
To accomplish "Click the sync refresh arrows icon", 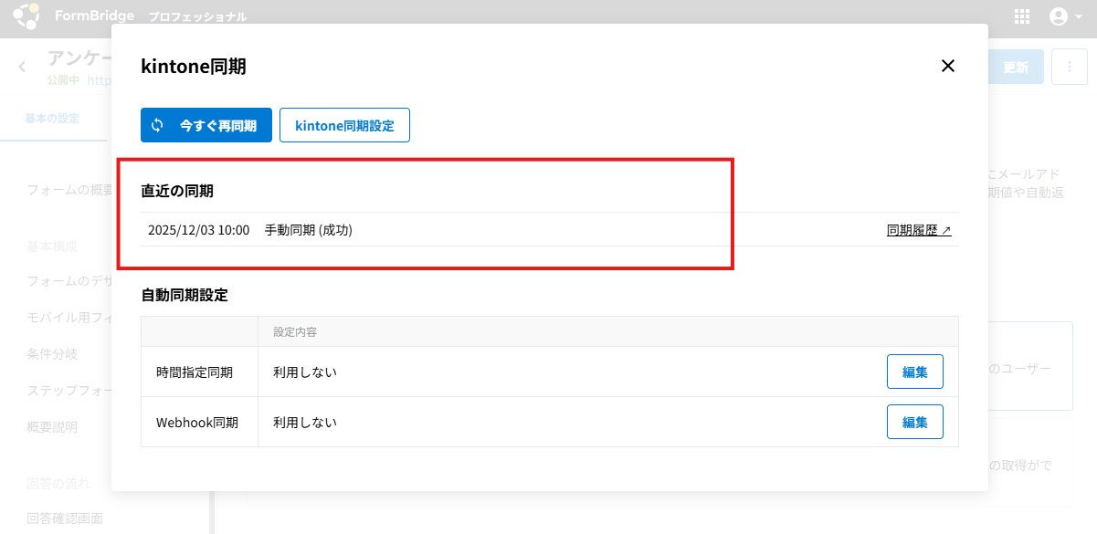I will click(157, 125).
